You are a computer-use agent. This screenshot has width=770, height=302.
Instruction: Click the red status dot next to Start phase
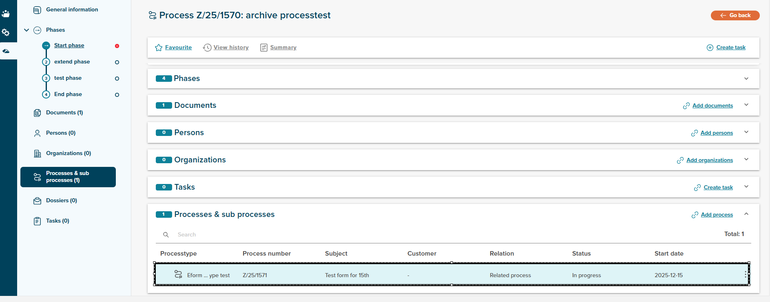click(117, 46)
